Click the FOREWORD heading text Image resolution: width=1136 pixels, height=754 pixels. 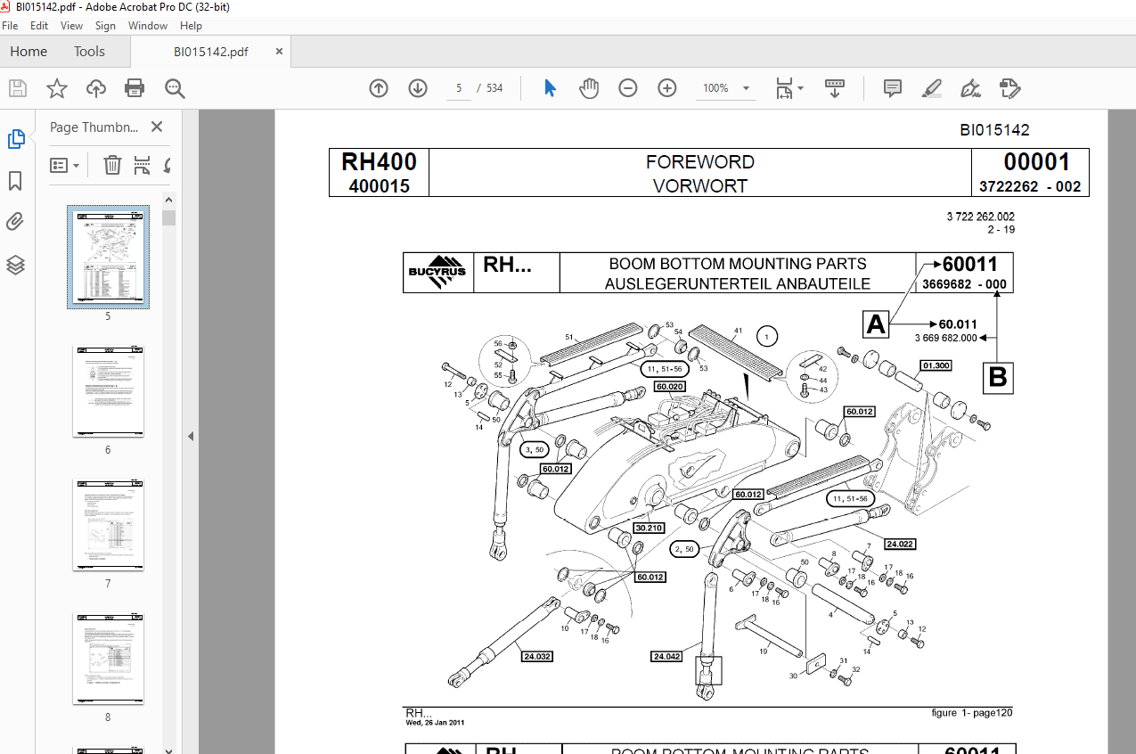(700, 162)
